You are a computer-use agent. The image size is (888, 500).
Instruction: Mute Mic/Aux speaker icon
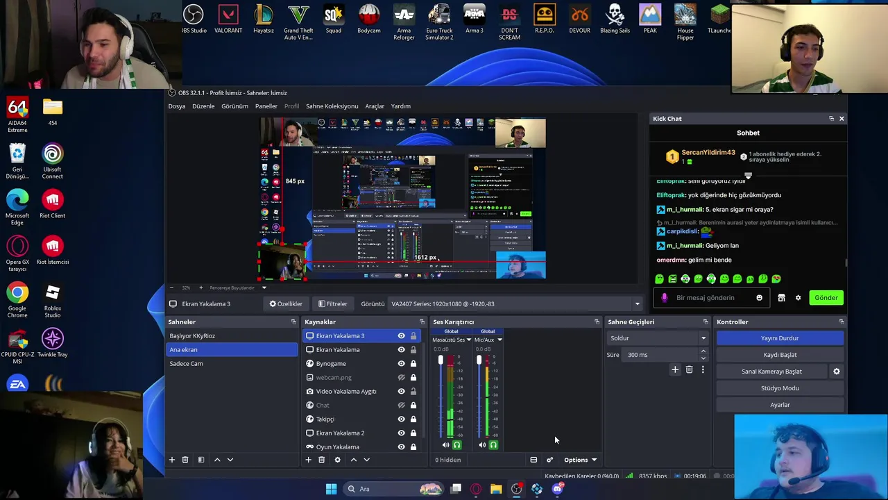pos(482,445)
